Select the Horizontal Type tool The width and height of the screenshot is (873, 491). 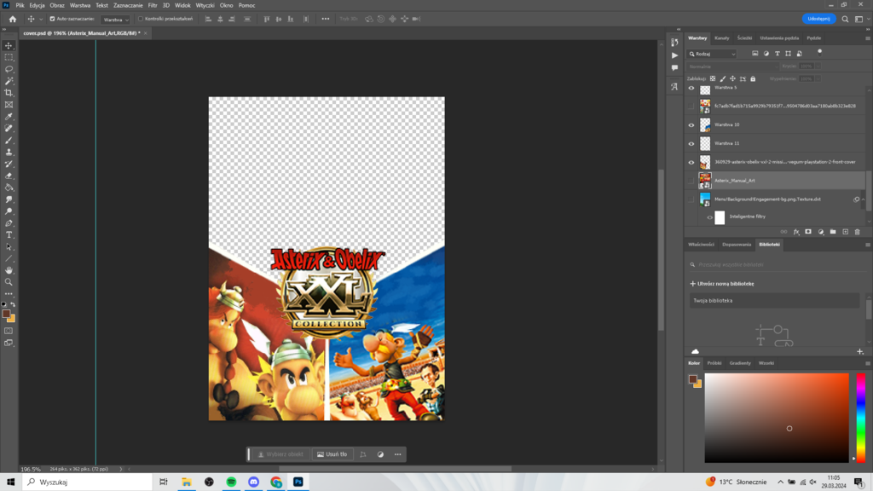click(x=9, y=235)
